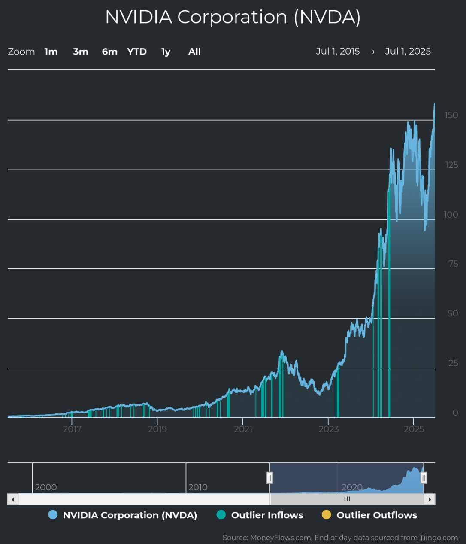Toggle Outlier Inflows series legend
Screen dimensions: 466x544
(x=260, y=515)
